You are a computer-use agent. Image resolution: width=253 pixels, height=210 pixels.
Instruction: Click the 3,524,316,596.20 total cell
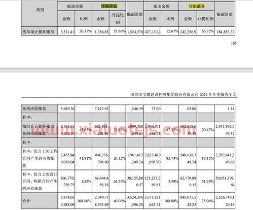pyautogui.click(x=135, y=201)
